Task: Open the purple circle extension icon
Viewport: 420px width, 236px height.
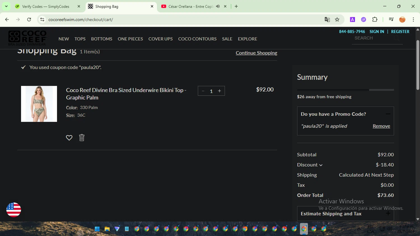Action: (x=363, y=20)
